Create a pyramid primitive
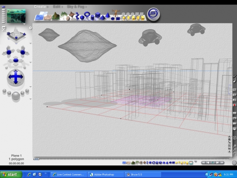The width and height of the screenshot is (237, 178). tap(103, 18)
